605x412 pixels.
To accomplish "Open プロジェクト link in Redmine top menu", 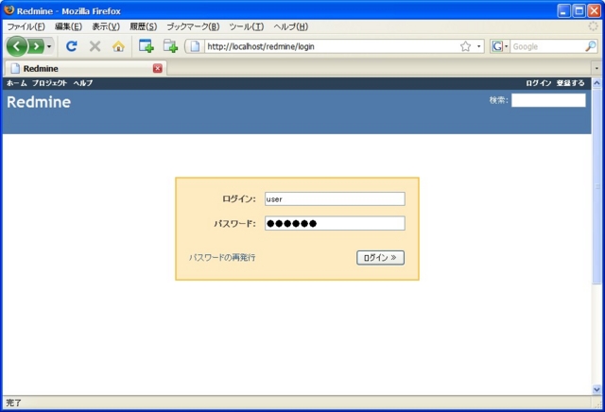I will (49, 83).
